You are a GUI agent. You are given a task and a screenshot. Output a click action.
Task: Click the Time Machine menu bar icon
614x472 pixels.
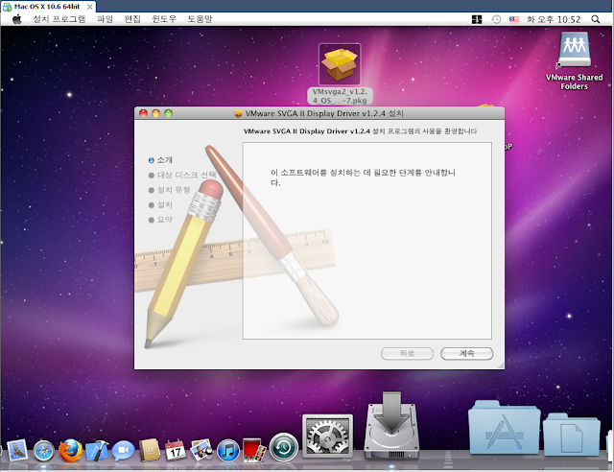click(496, 19)
